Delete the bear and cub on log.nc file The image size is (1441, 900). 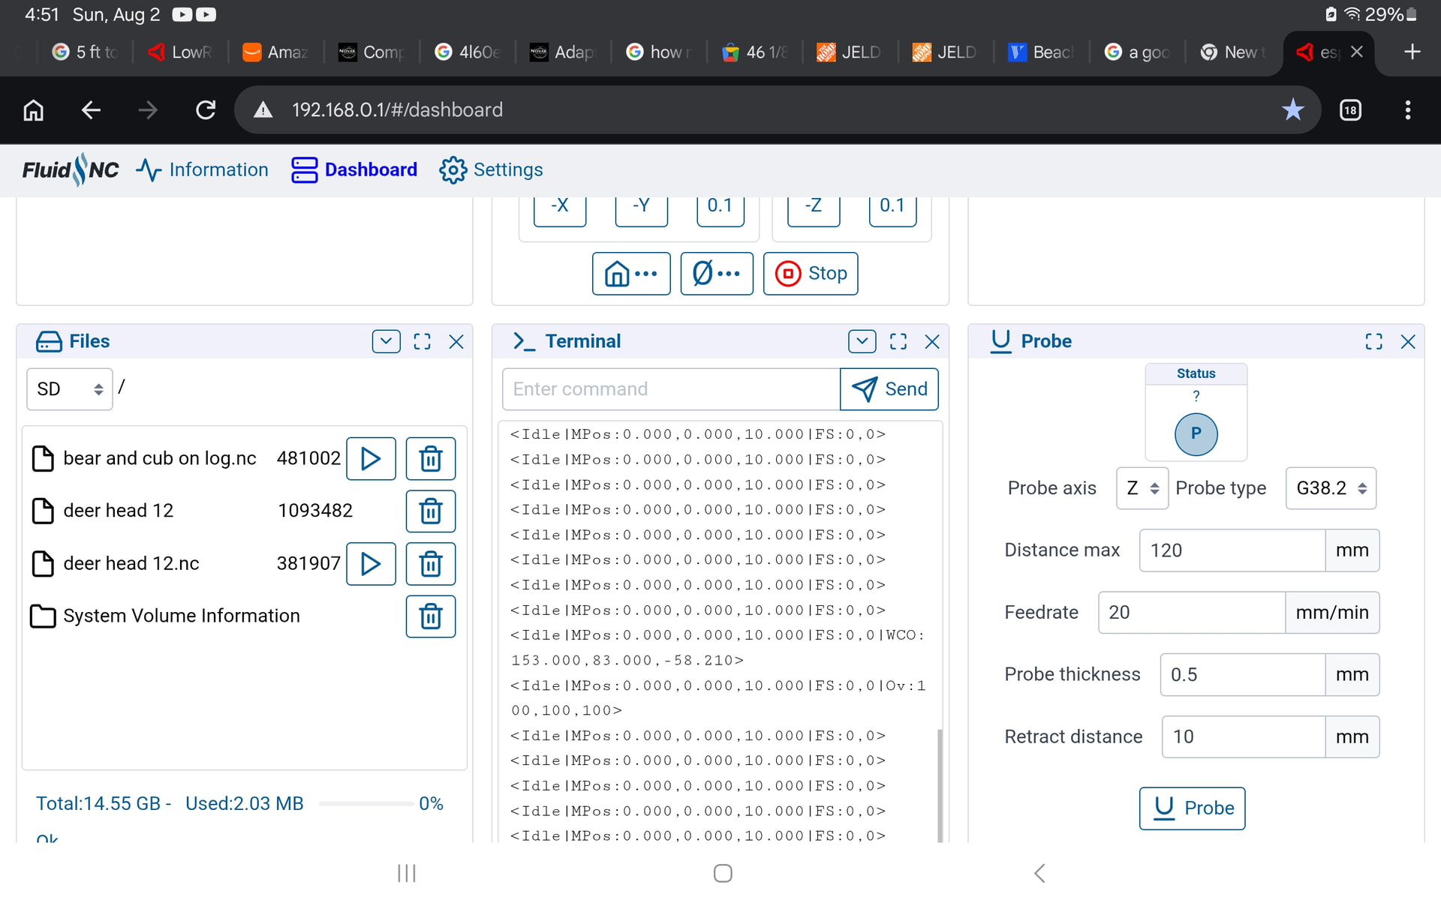[x=431, y=458]
